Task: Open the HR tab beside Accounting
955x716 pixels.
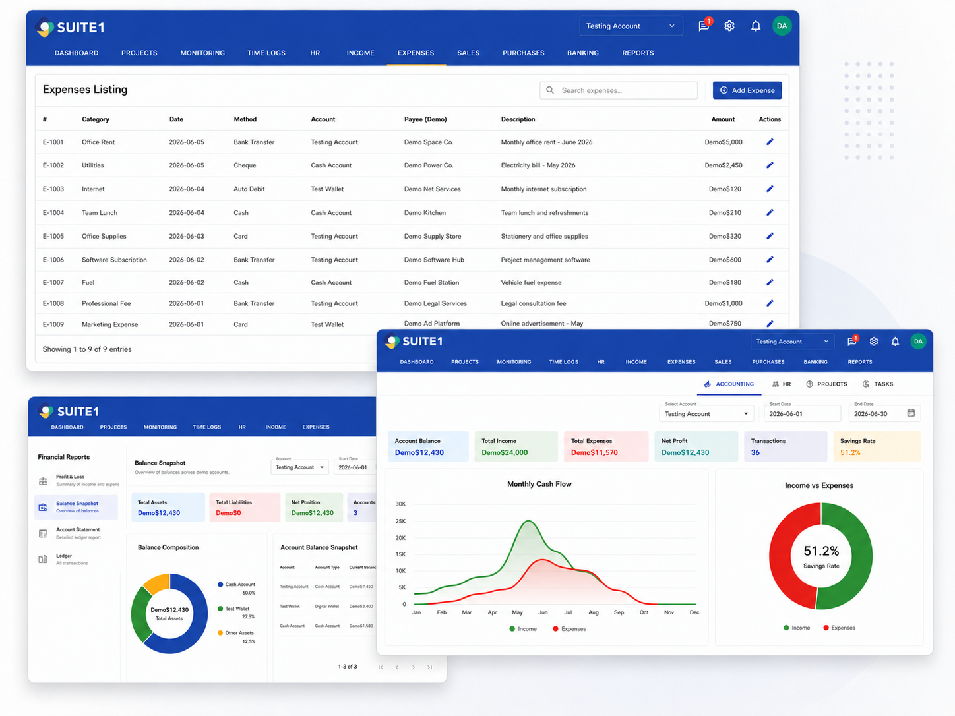Action: point(782,384)
